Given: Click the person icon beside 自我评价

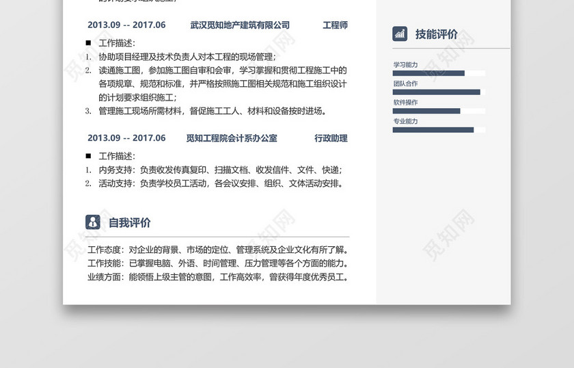Looking at the screenshot, I should click(x=93, y=222).
